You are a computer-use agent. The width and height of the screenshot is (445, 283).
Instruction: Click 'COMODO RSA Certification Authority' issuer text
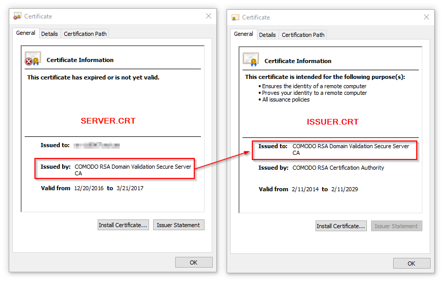click(338, 168)
